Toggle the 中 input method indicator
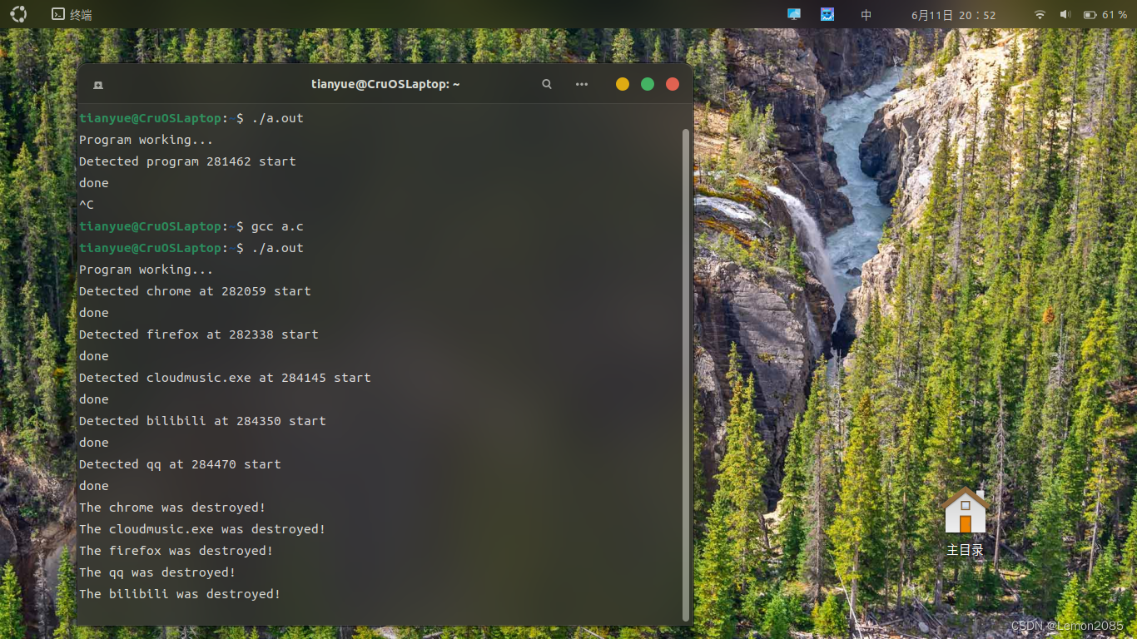 [x=866, y=14]
